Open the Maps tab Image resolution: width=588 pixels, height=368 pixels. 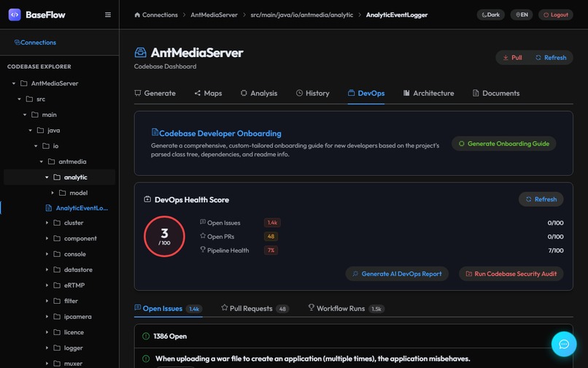point(208,93)
